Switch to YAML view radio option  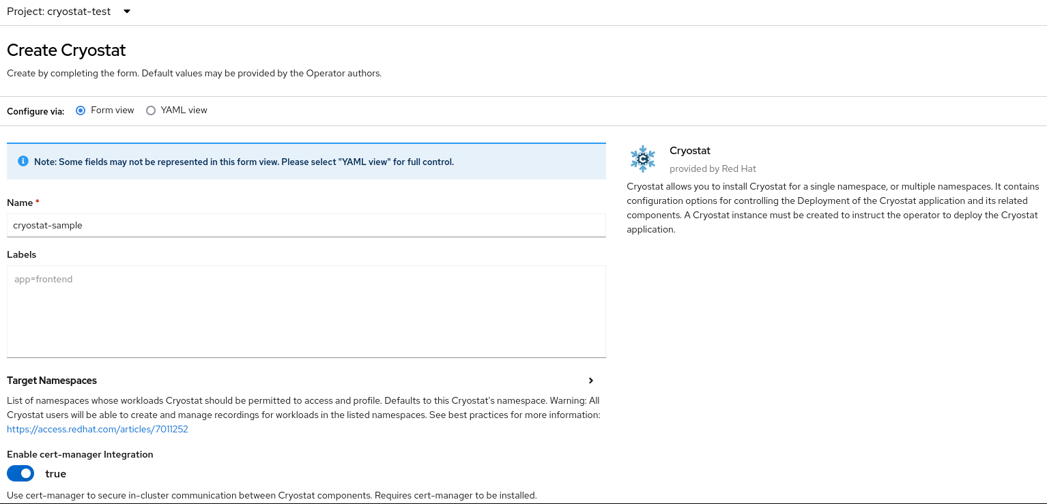point(151,110)
